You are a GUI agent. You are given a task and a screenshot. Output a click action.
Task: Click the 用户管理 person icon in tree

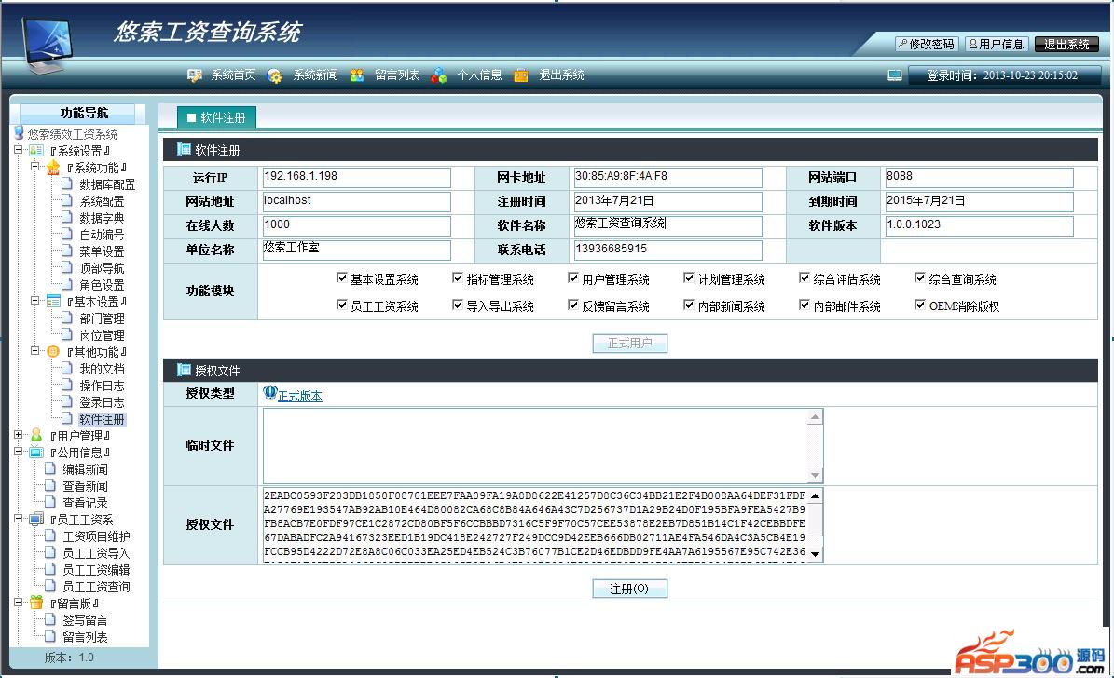36,435
